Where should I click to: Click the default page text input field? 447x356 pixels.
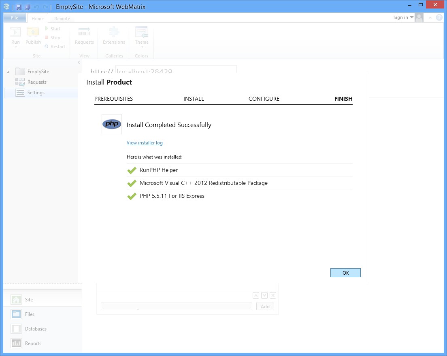click(x=176, y=307)
